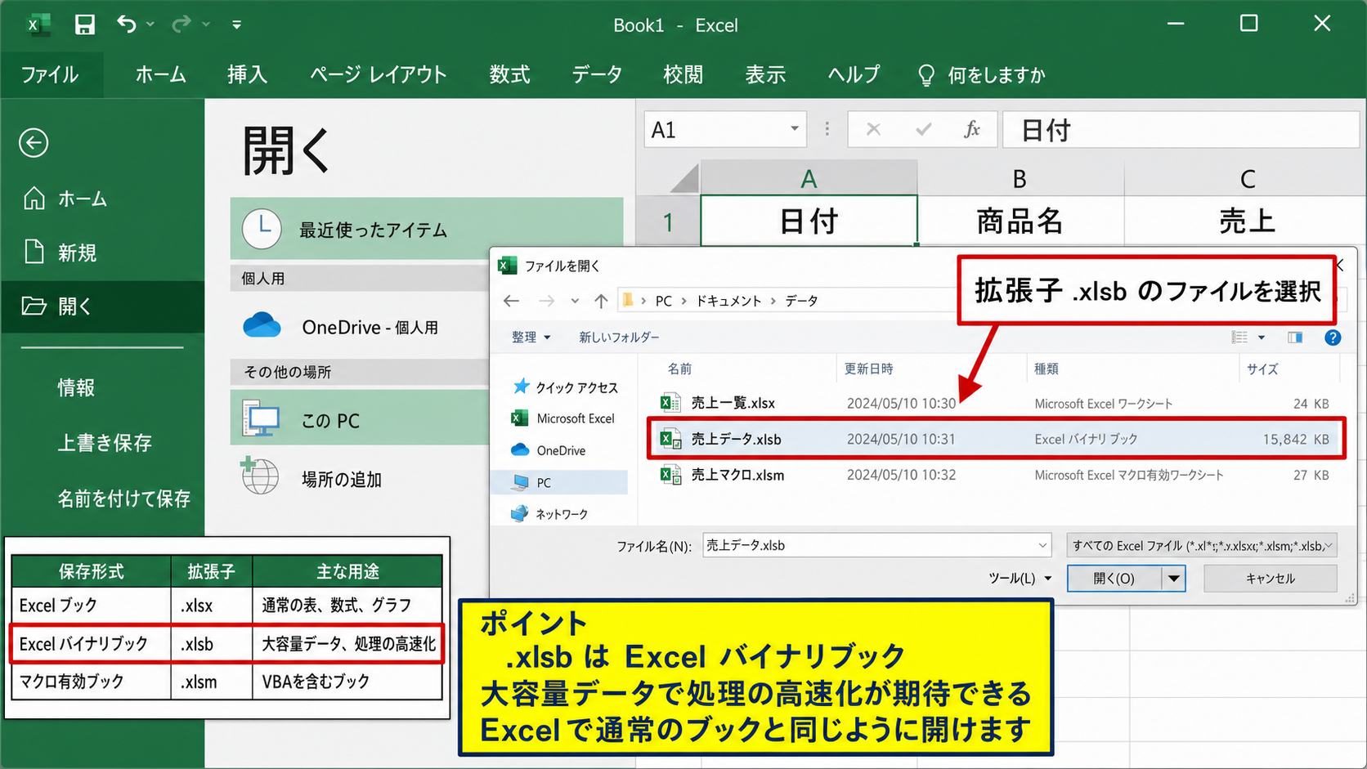1367x769 pixels.
Task: Click the Save icon in title bar
Action: point(84,25)
